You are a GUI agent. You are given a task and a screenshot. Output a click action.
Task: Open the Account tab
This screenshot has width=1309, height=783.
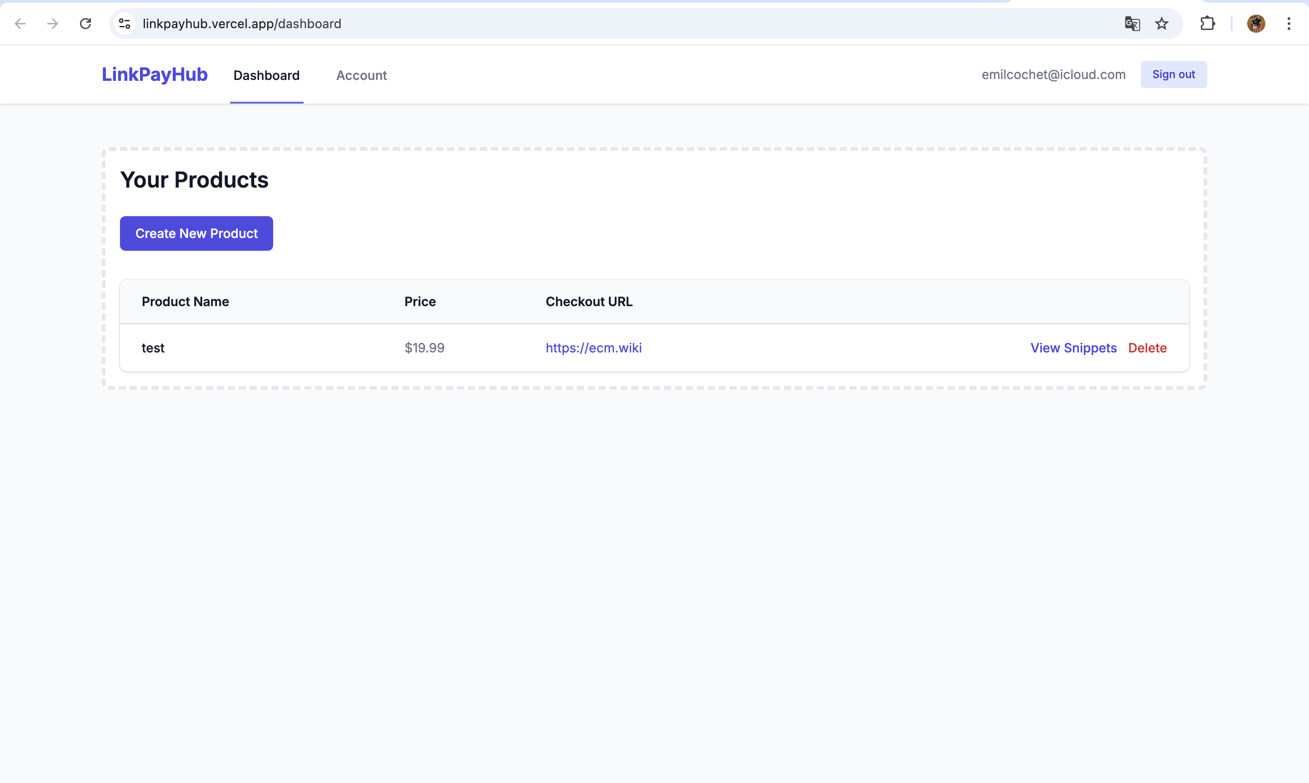tap(361, 75)
